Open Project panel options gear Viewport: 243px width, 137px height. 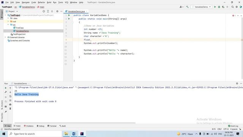(57, 11)
